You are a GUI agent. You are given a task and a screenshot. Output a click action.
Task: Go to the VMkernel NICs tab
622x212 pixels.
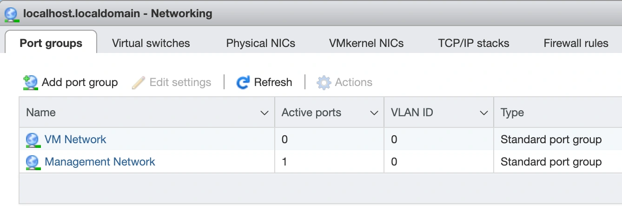366,43
